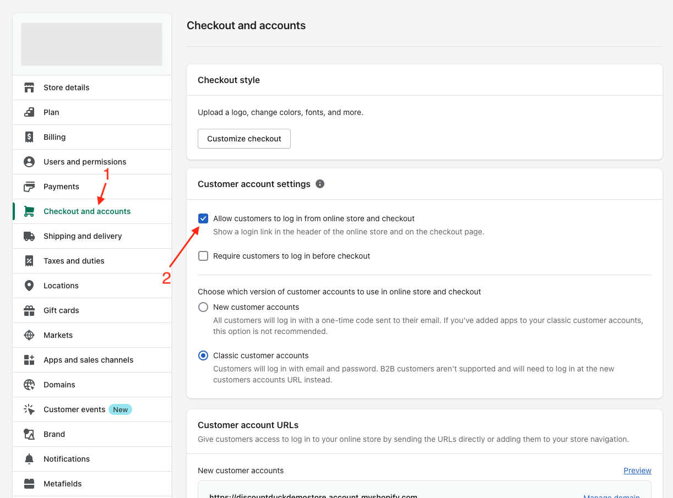The width and height of the screenshot is (673, 498).
Task: Open Taxes and duties settings
Action: point(74,261)
